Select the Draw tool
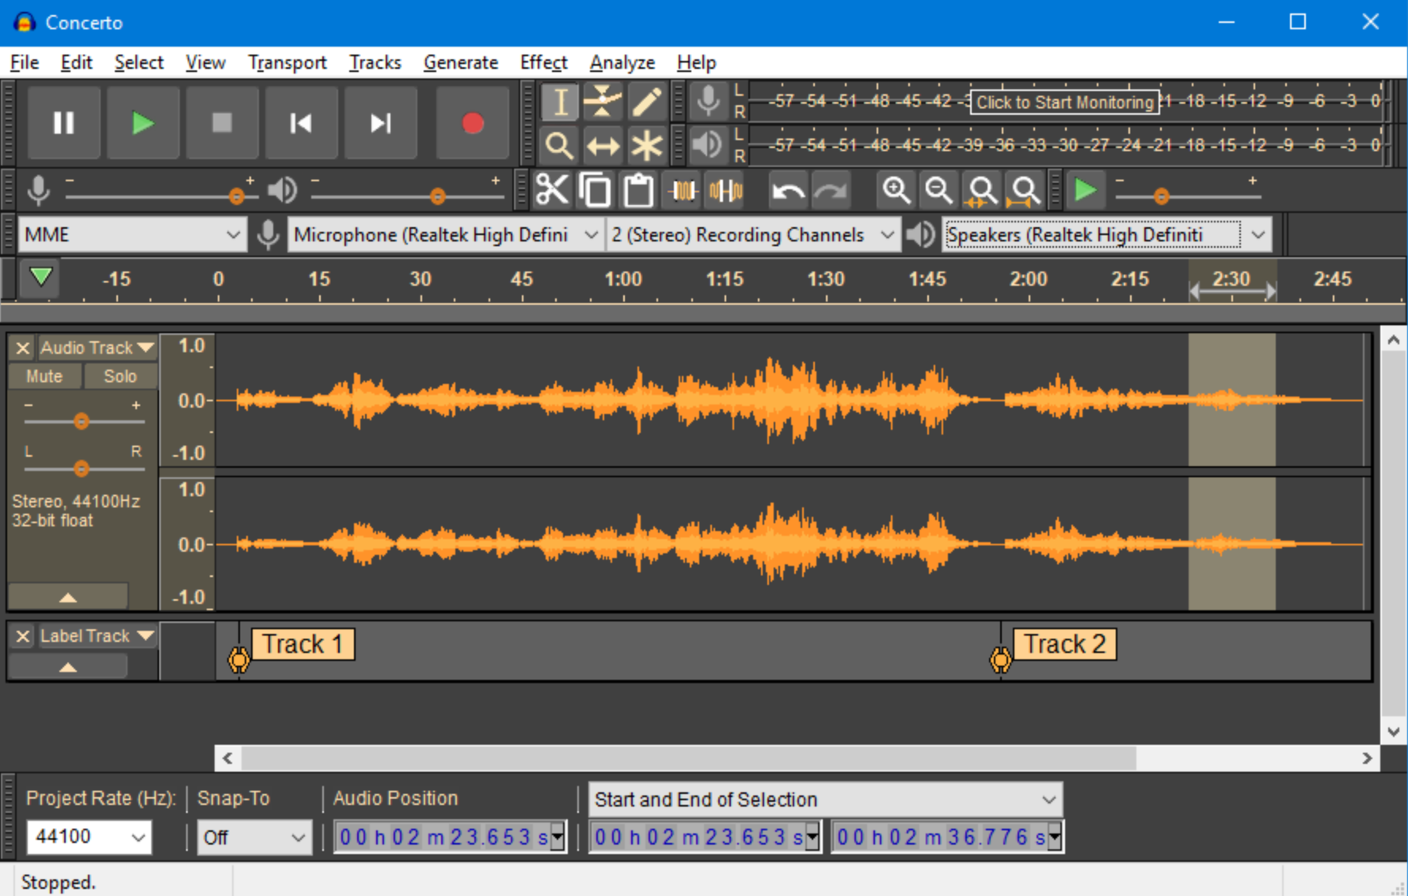The width and height of the screenshot is (1408, 896). tap(647, 101)
